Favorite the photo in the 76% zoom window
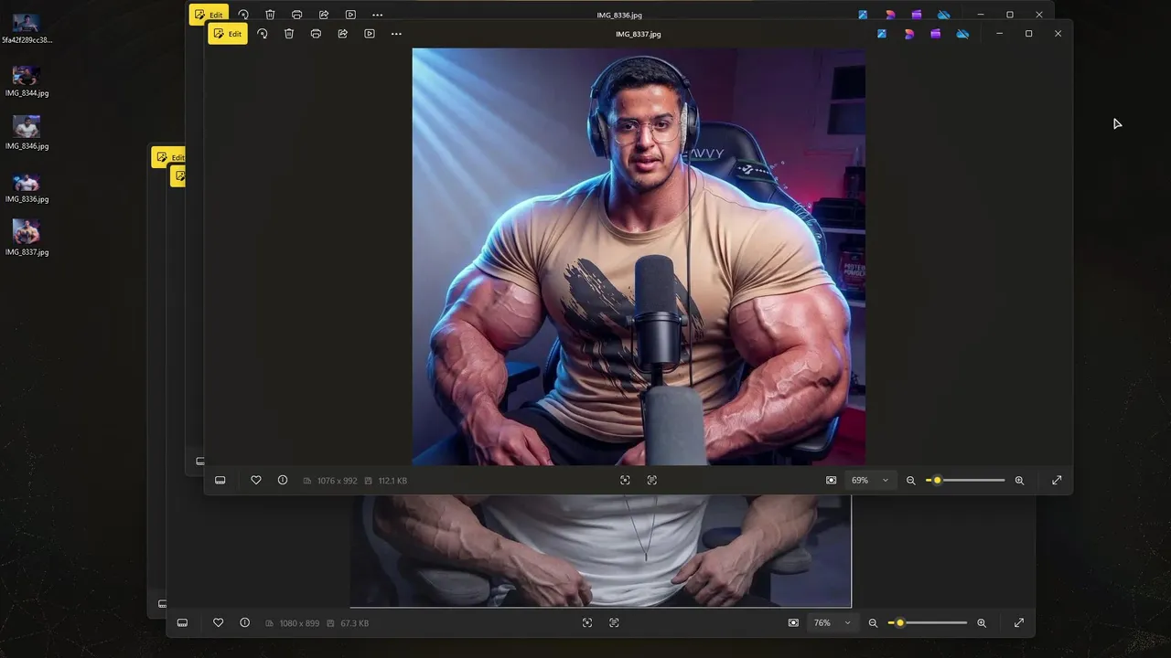This screenshot has width=1171, height=658. pyautogui.click(x=218, y=623)
